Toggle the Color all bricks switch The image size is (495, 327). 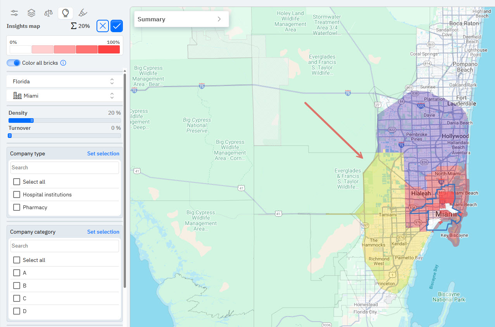[14, 63]
